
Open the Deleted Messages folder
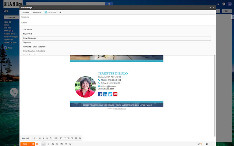[x=11, y=36]
